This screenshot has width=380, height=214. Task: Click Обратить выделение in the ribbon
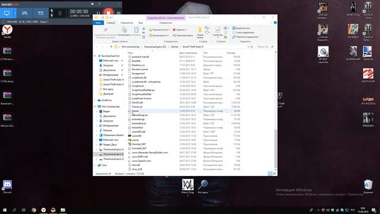click(x=245, y=37)
